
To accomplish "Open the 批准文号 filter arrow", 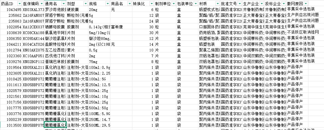I will pyautogui.click(x=239, y=4).
